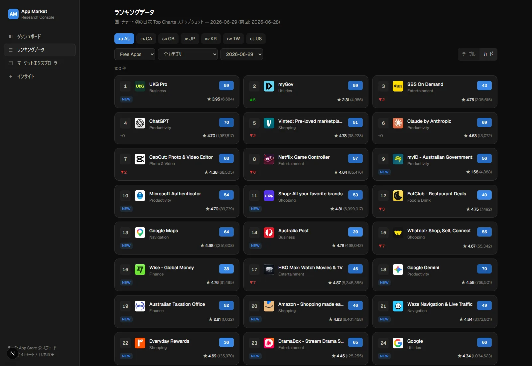Open ダッシュボード in sidebar

(40, 36)
